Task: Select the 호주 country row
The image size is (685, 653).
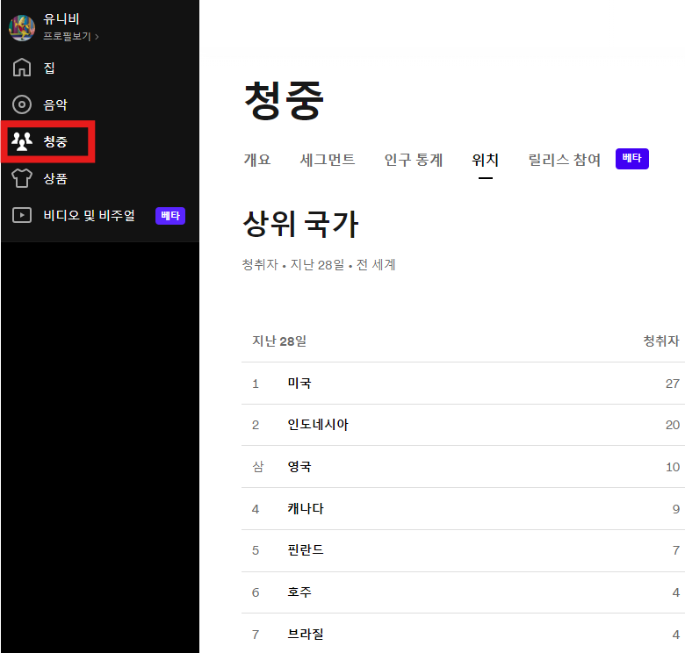Action: [x=463, y=592]
